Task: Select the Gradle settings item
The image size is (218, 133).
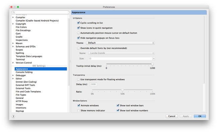Action: pos(19,37)
